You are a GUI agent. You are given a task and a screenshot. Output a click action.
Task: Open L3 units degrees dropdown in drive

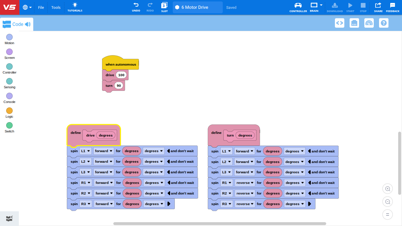(x=154, y=172)
